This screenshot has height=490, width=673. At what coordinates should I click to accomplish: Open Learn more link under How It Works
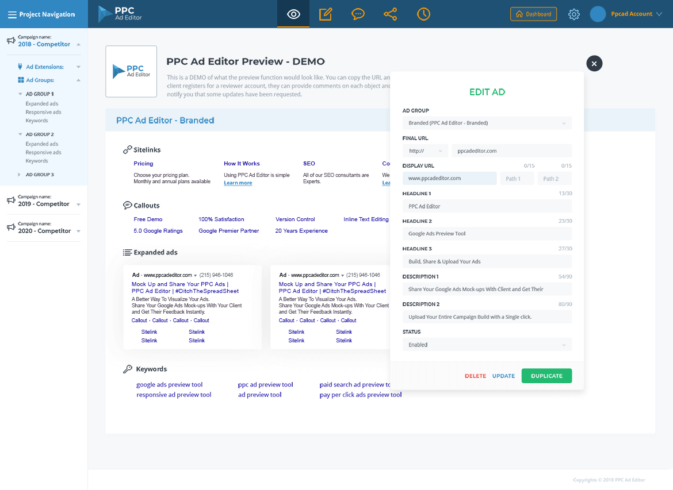238,183
